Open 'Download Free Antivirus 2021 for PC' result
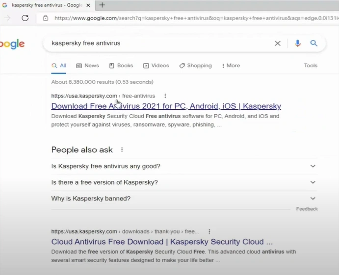The height and width of the screenshot is (275, 339). [x=166, y=106]
